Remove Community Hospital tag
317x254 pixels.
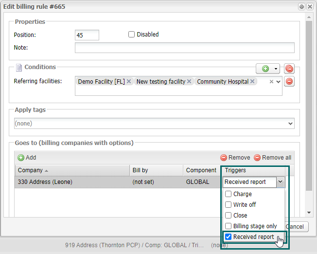[252, 81]
